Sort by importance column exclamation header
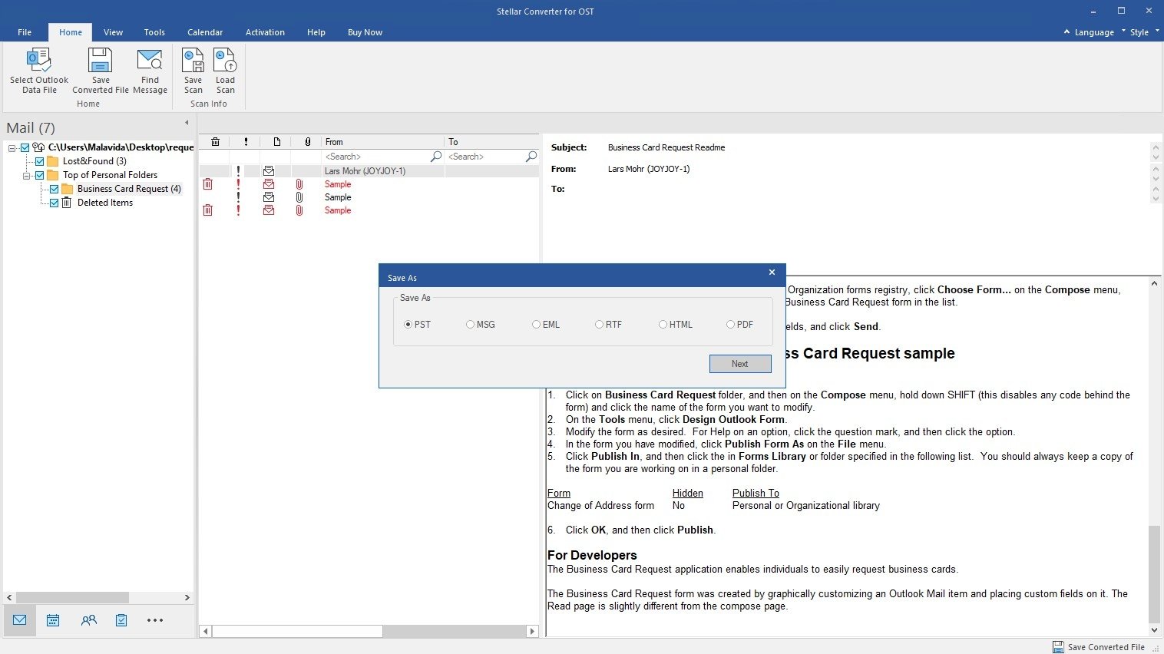 [246, 142]
